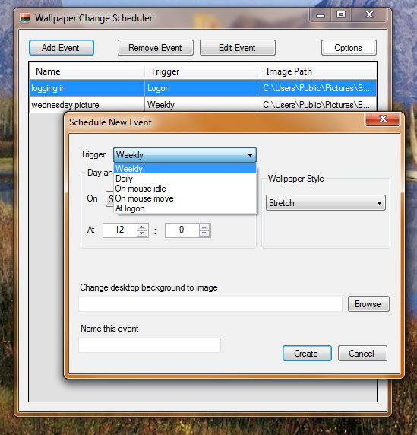Viewport: 417px width, 435px height.
Task: Select Daily from the trigger list
Action: coord(185,179)
